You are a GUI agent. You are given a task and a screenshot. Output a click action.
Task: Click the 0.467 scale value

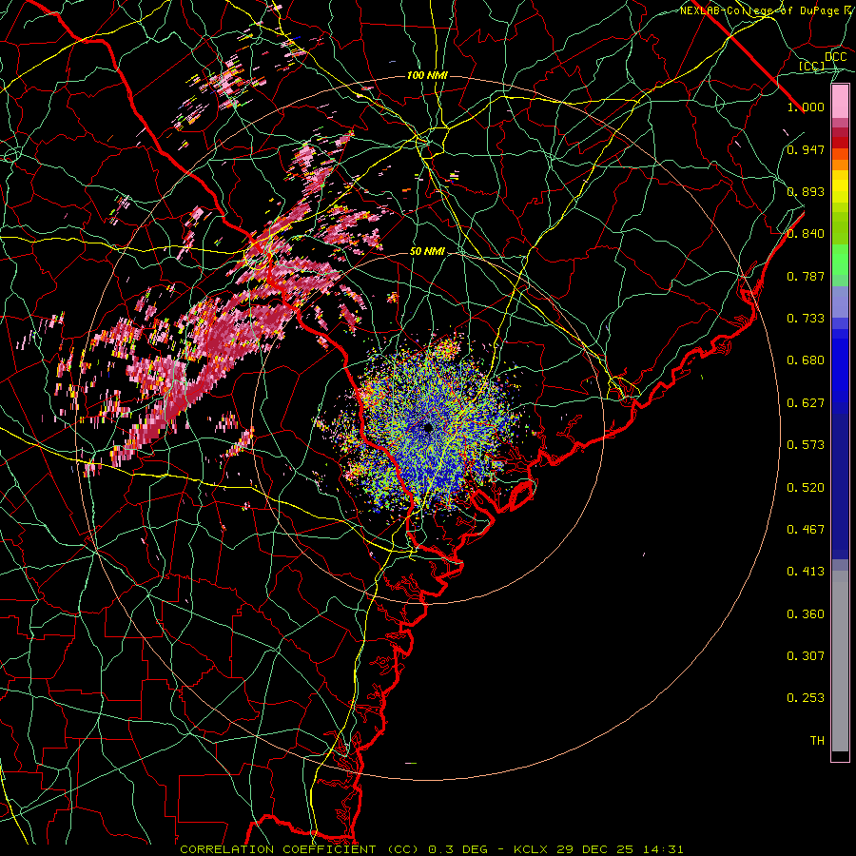[x=806, y=530]
